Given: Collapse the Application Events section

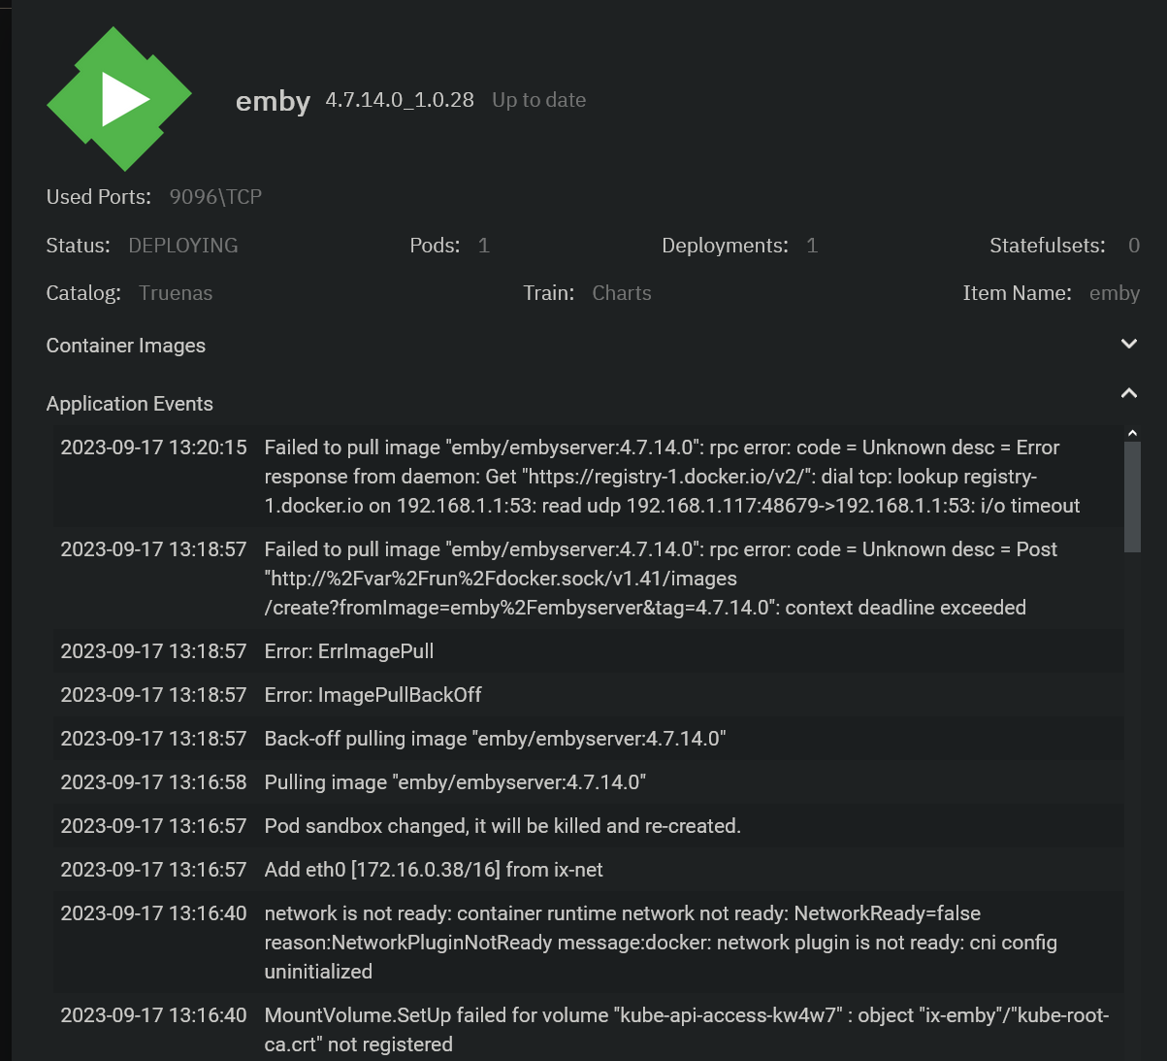Looking at the screenshot, I should point(1128,393).
